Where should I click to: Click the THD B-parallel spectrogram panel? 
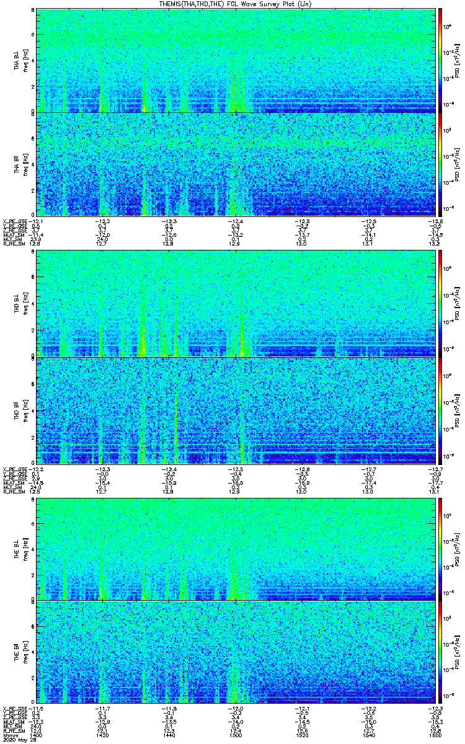tap(234, 410)
